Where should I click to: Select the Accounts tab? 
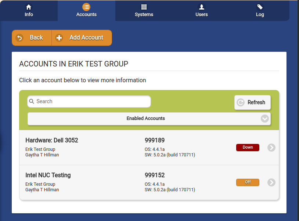coord(86,11)
